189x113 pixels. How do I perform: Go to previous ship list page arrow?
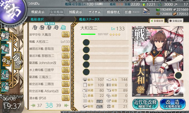pyautogui.click(x=33, y=106)
